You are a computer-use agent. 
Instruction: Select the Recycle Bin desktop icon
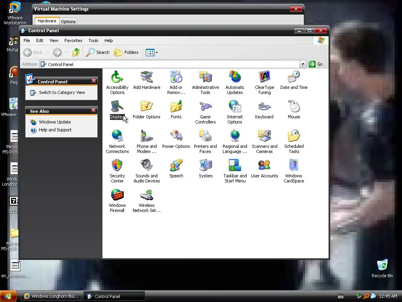[x=382, y=269]
